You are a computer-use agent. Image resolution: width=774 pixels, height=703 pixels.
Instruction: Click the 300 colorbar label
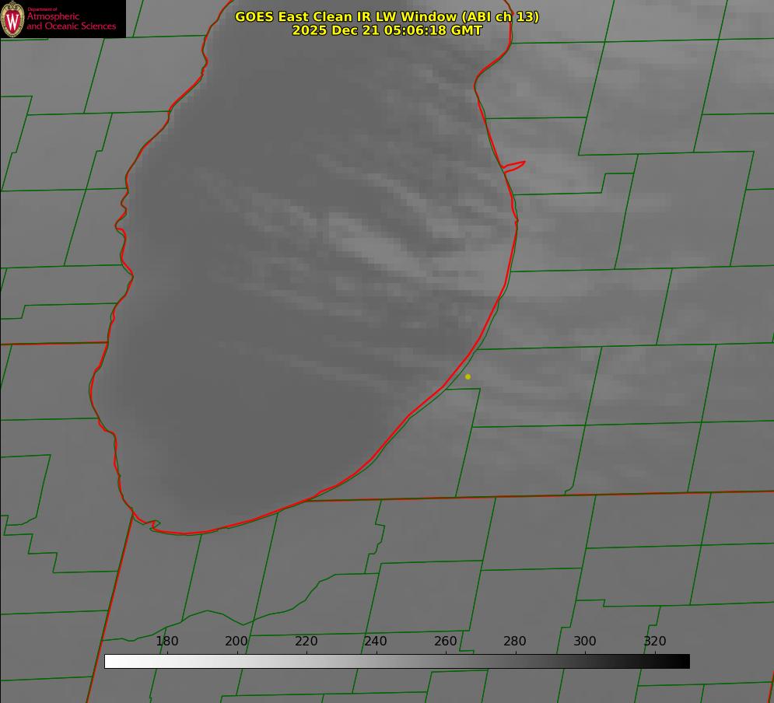pos(585,641)
